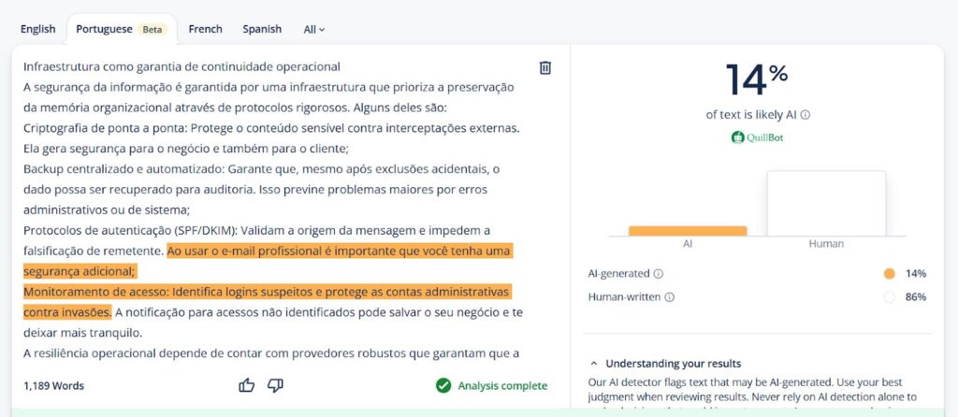Collapse the Understanding your results section
The image size is (958, 417).
tap(593, 364)
